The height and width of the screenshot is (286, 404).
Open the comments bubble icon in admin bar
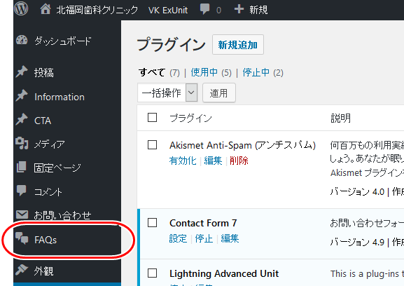coord(205,9)
